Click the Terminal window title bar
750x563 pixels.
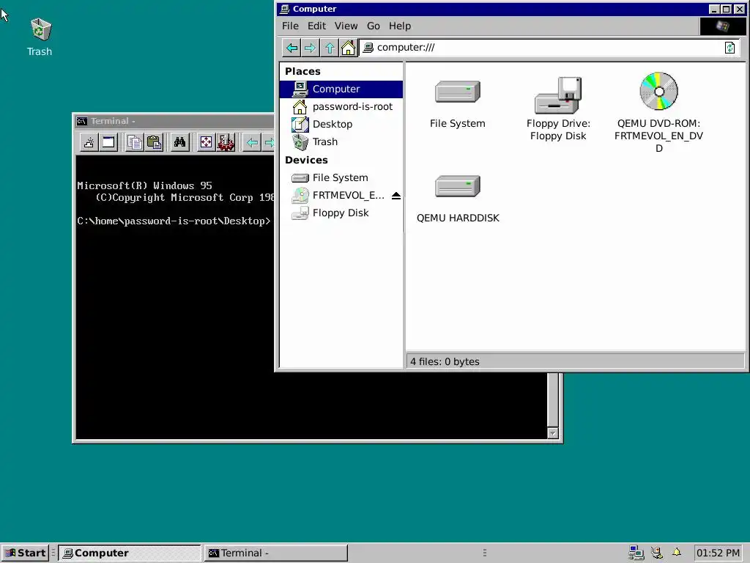pos(174,121)
